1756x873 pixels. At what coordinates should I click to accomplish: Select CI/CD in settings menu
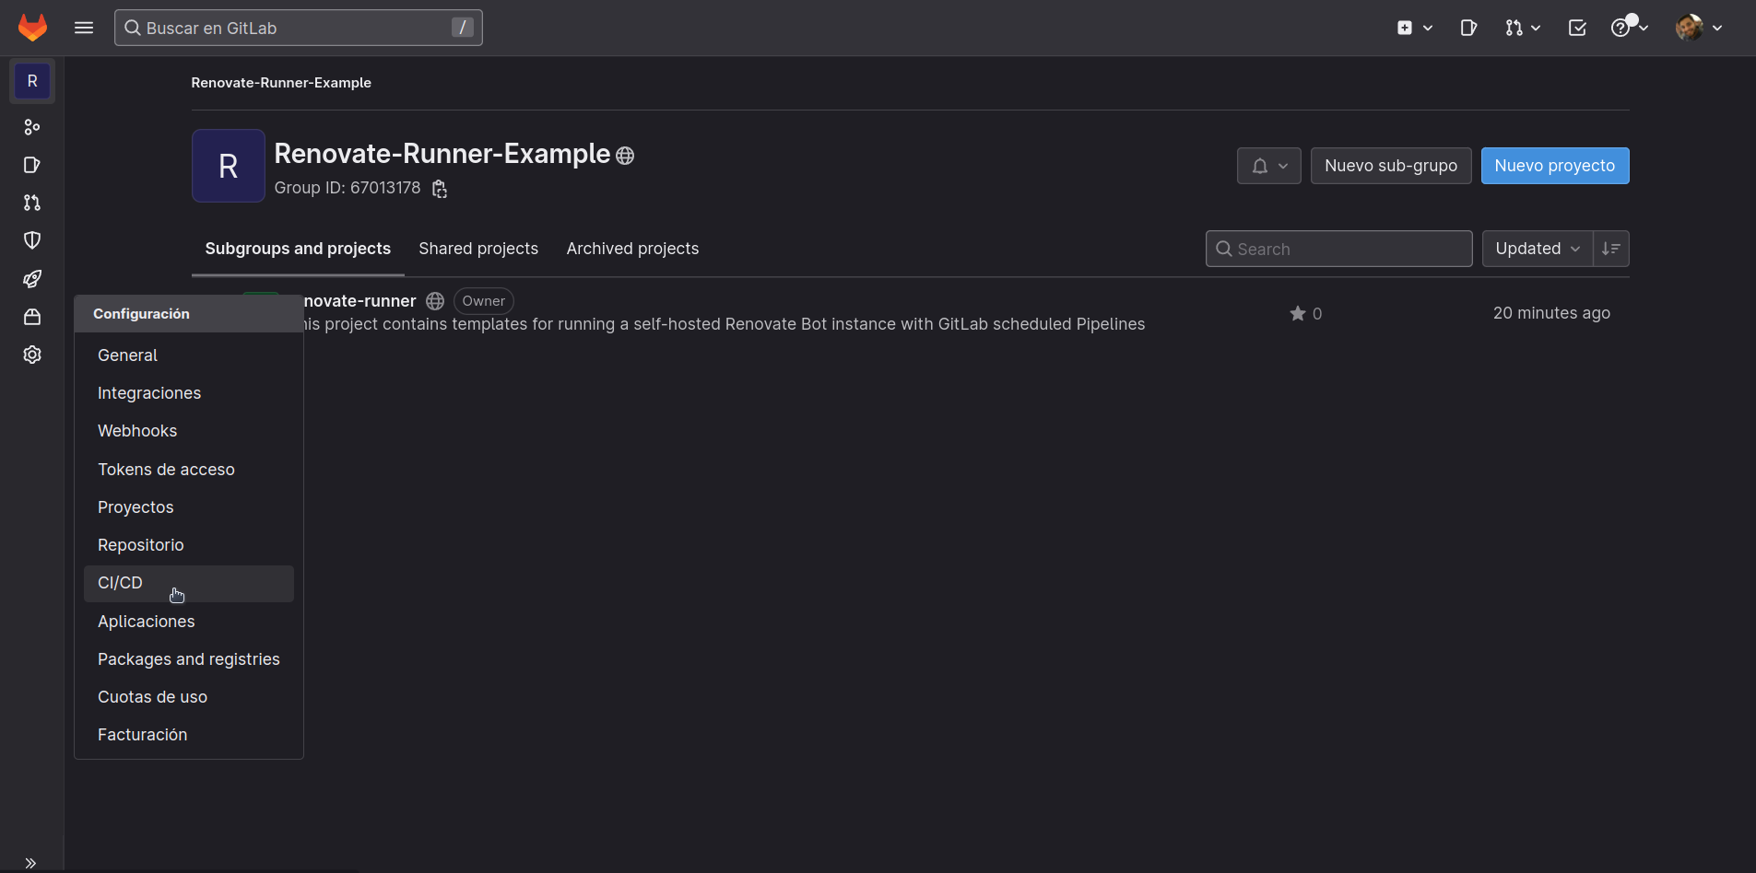point(189,584)
